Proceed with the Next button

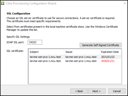click(x=97, y=91)
